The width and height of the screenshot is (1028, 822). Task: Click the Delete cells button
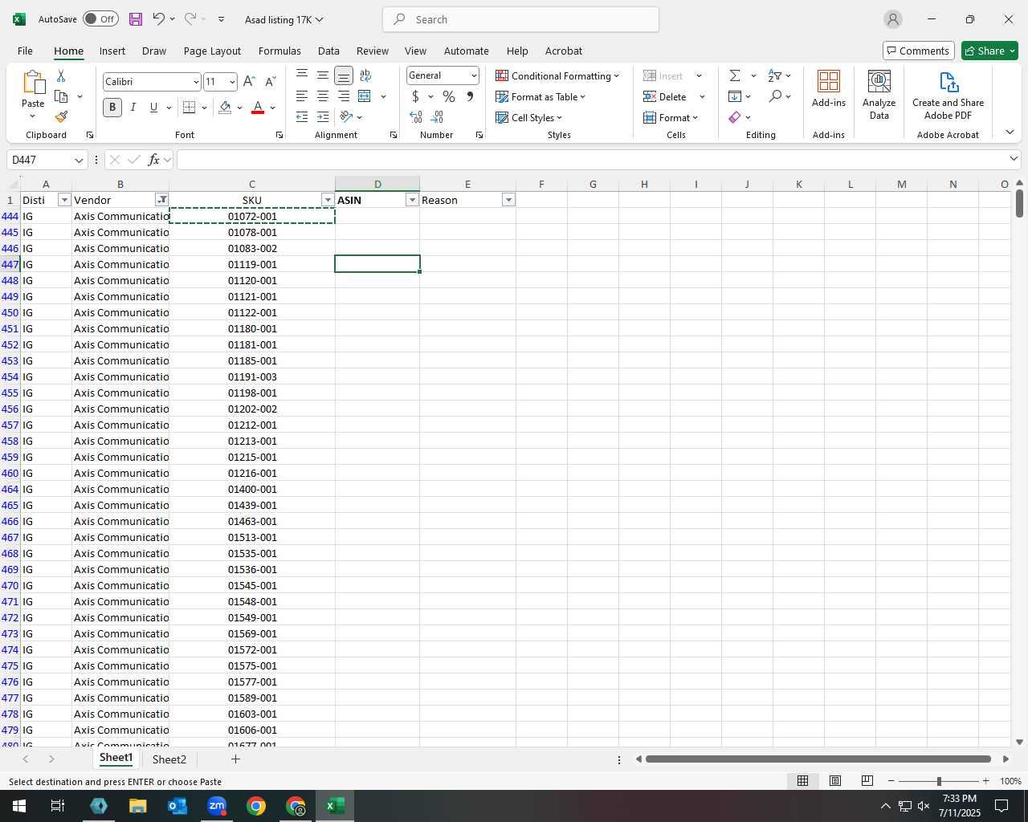[x=665, y=96]
